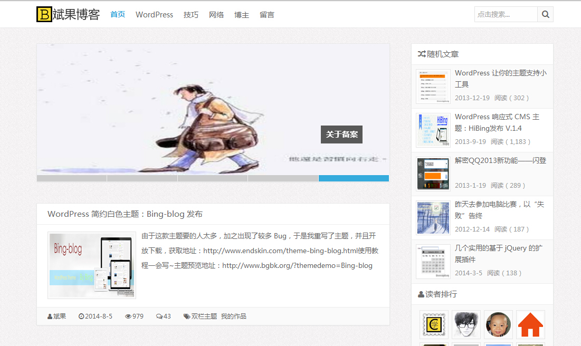Click the user icon beside 读者排行
581x346 pixels.
(421, 294)
